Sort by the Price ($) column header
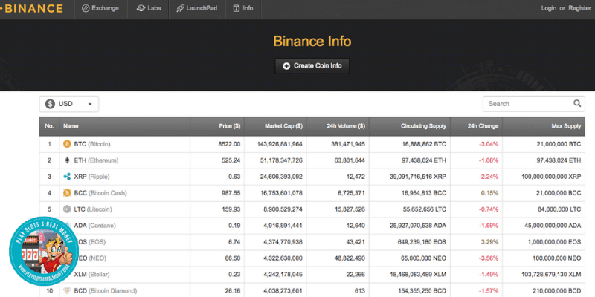The image size is (595, 297). point(217,126)
